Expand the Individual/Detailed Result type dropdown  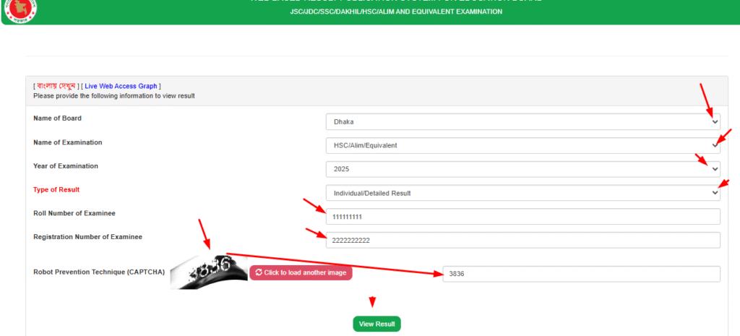[x=522, y=193]
